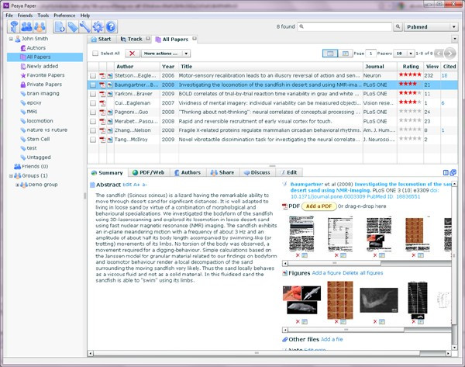Select the Favorite Papers tree item

click(x=46, y=75)
